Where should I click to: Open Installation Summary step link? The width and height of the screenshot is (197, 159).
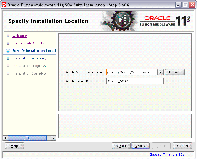click(30, 58)
